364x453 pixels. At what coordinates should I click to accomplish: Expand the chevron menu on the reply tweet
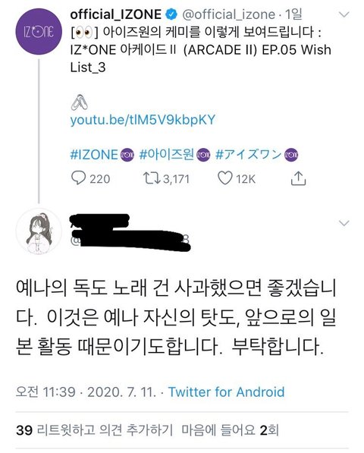coord(344,223)
